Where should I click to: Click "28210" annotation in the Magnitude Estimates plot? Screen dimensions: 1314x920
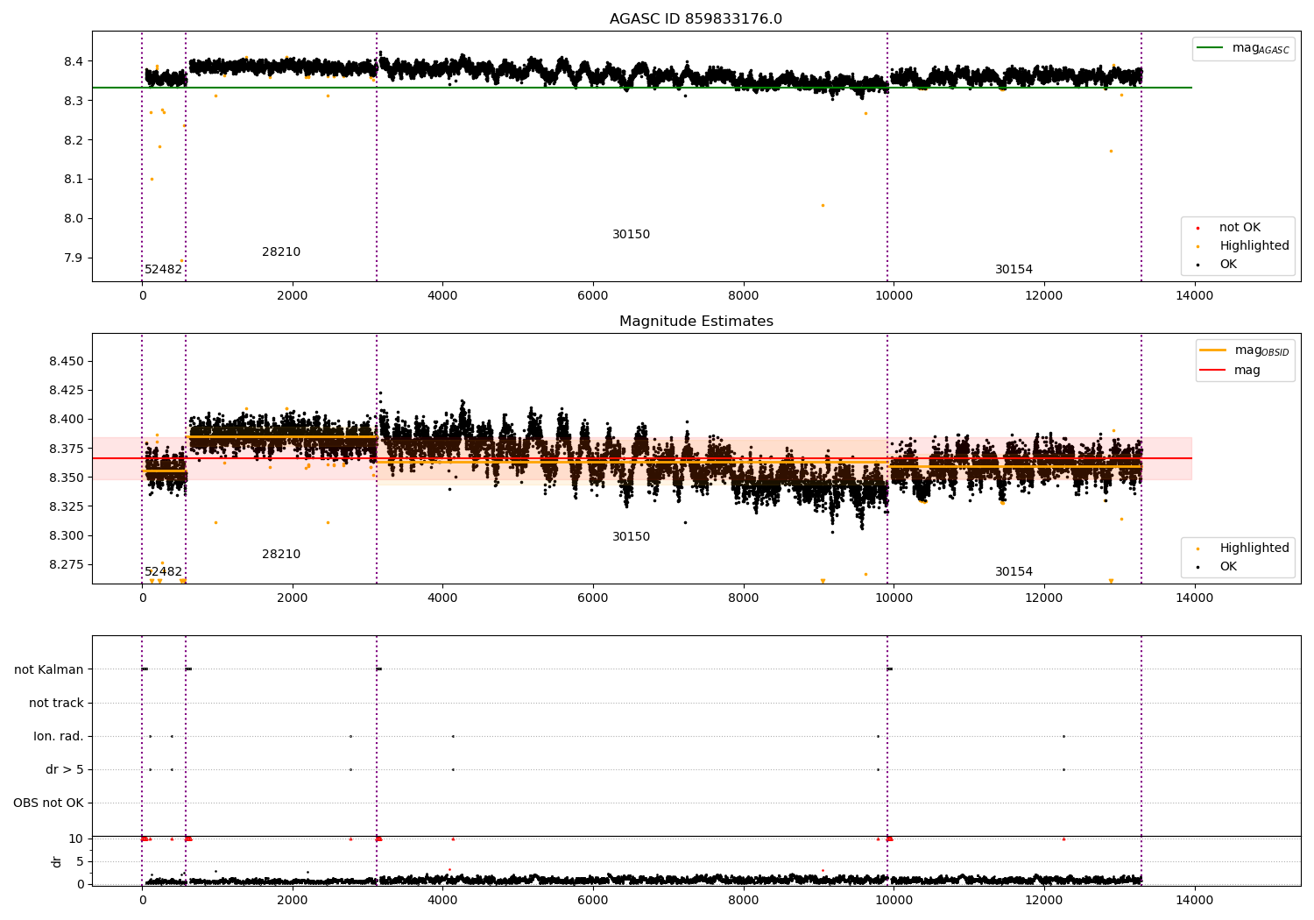tap(281, 555)
